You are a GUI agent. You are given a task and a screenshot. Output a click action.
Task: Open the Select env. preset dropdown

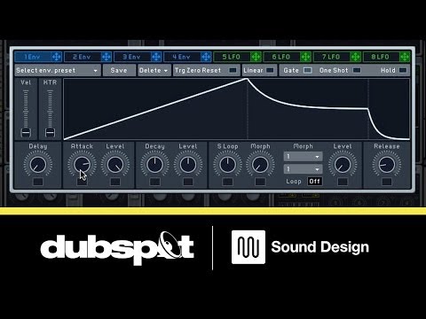[58, 70]
